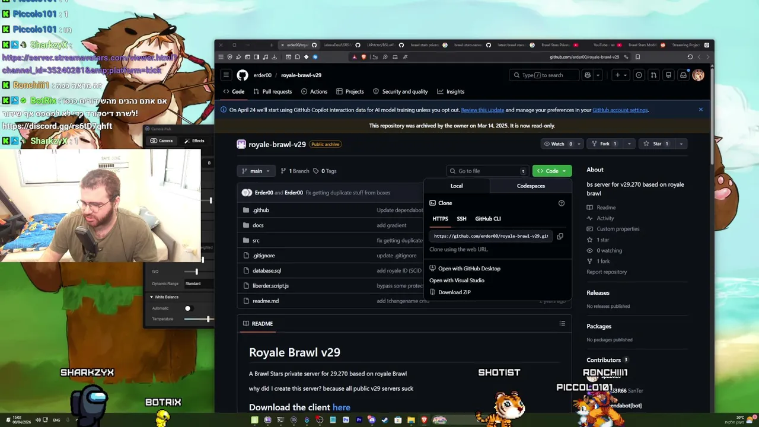Click the clone URL text field
The image size is (759, 427).
coord(491,236)
